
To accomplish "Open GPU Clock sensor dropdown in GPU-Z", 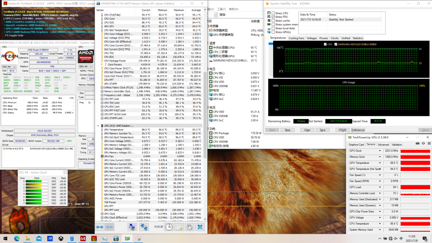I will pyautogui.click(x=380, y=151).
